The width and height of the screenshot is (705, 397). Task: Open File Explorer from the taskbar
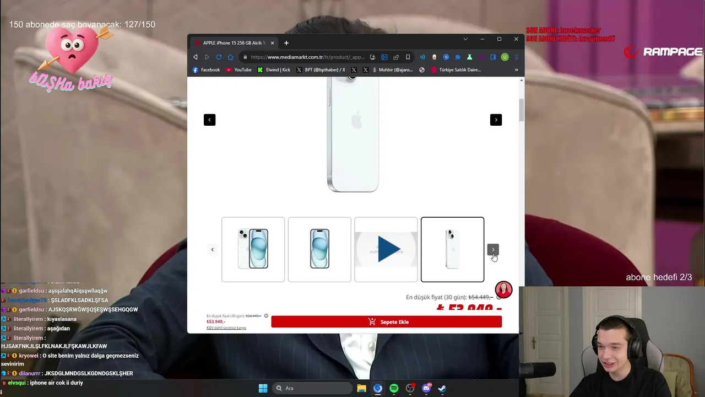point(361,388)
